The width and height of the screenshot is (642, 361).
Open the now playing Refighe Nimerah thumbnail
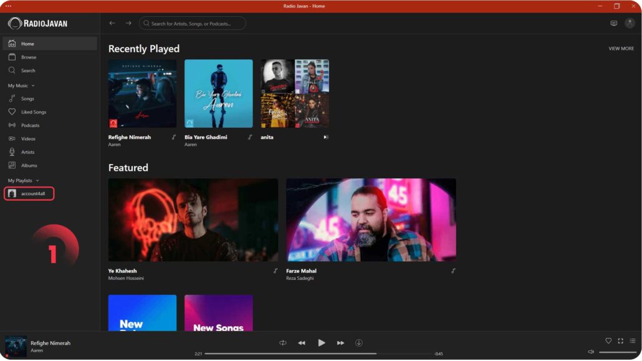16,346
